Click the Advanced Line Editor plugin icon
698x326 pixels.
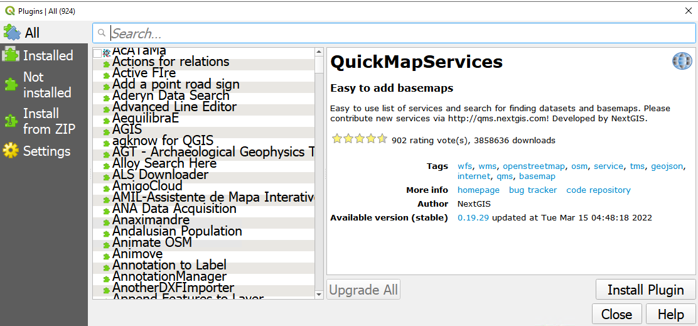106,109
